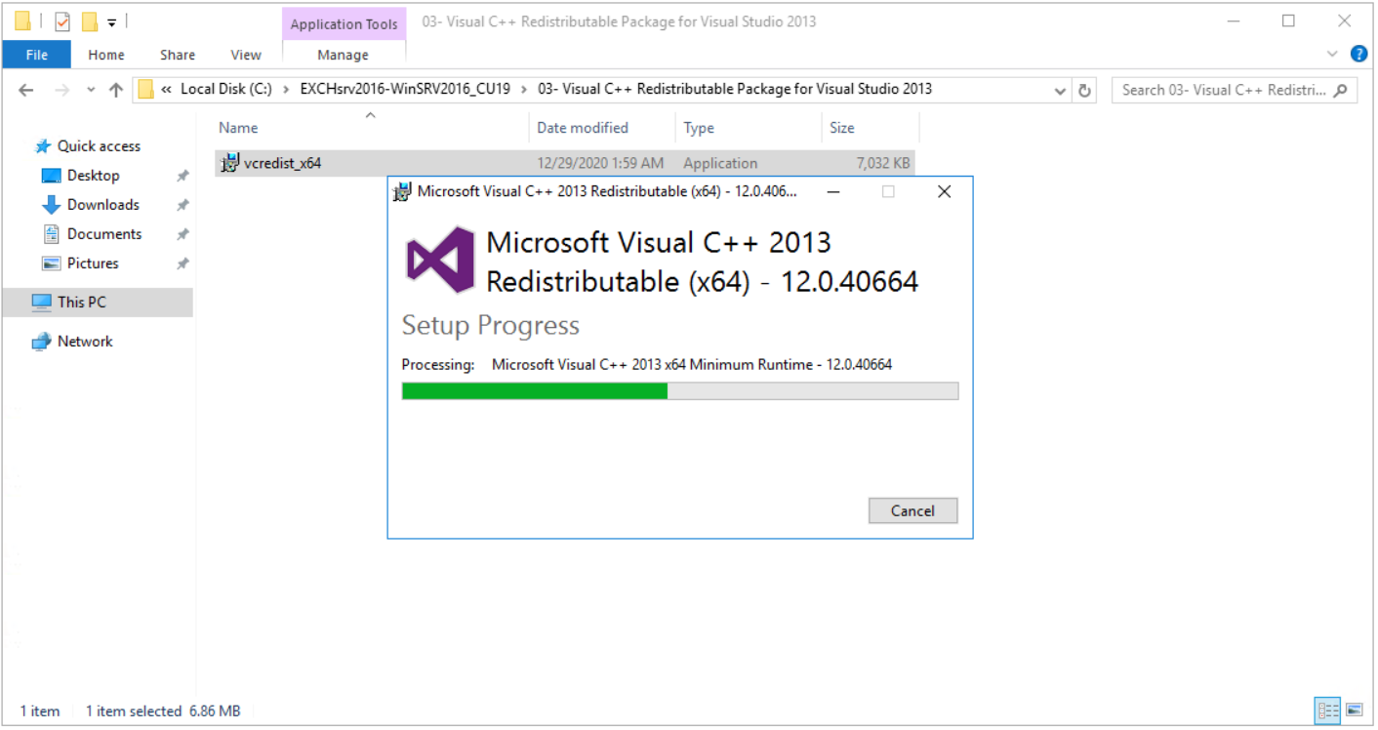Unpin Desktop using its pin icon
Viewport: 1378px width, 730px height.
(x=182, y=177)
